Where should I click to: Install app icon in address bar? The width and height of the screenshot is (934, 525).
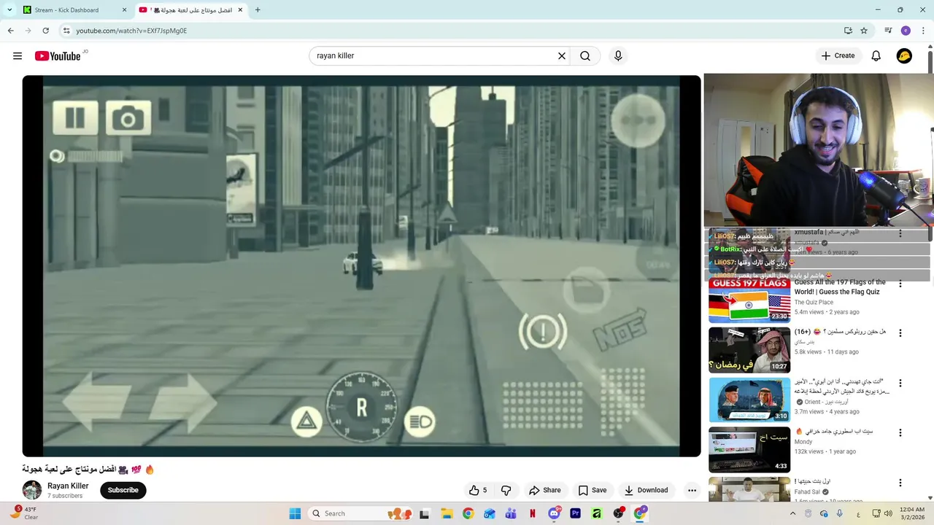pos(848,31)
